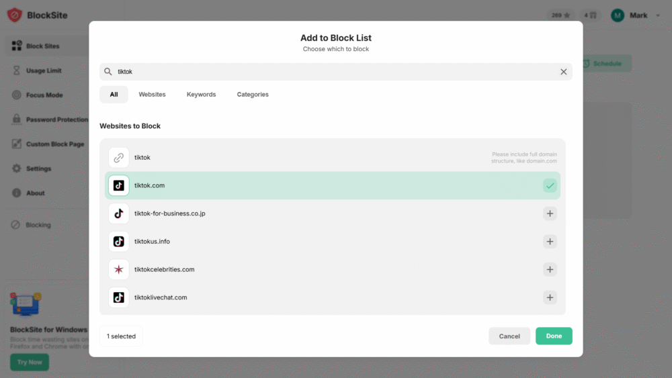Click the link icon beside tiktok
672x378 pixels.
coord(119,158)
